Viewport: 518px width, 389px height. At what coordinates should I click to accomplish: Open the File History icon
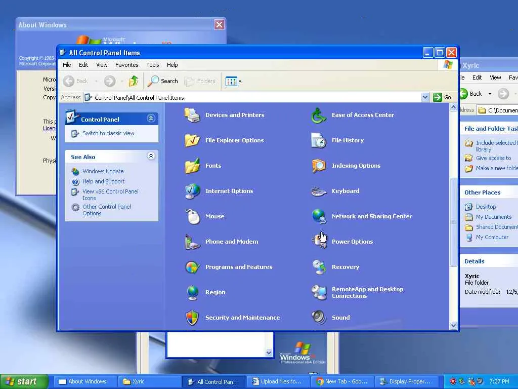[x=319, y=140]
